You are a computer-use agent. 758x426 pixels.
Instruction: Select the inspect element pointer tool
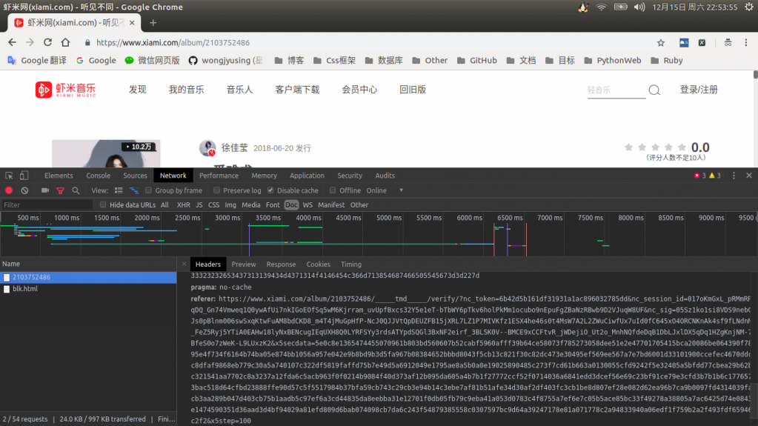[9, 176]
